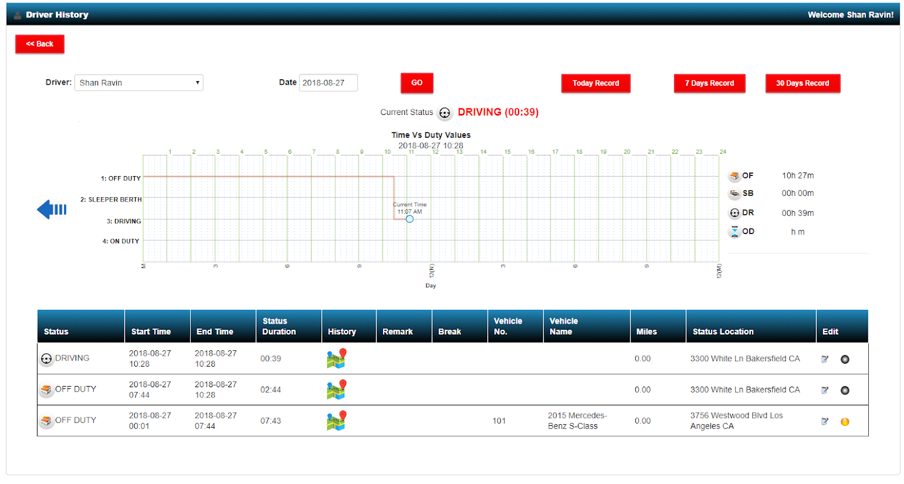Click the OF off-duty legend icon
904x484 pixels.
pyautogui.click(x=734, y=176)
